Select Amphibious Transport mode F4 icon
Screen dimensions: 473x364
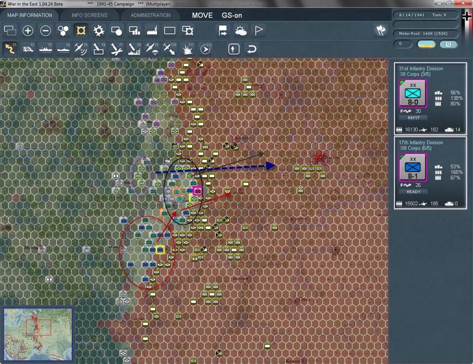tap(63, 49)
